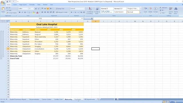Screen dimensions: 183x103
Task: Switch to the Page Layout tab
Action: [23, 5]
